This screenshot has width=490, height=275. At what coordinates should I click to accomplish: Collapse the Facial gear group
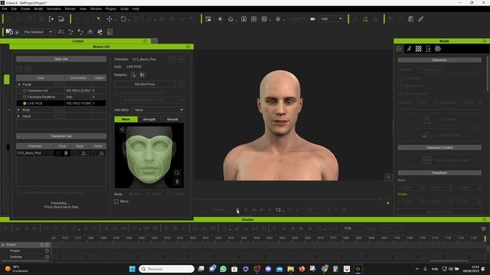point(19,85)
